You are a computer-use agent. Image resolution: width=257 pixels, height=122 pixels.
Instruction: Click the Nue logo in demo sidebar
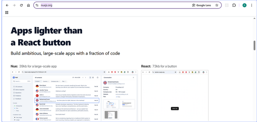click(15, 77)
